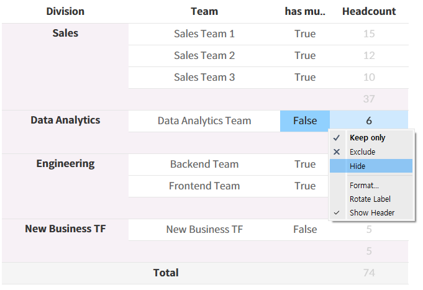Select the Sales division label
This screenshot has width=423, height=290.
(x=65, y=34)
